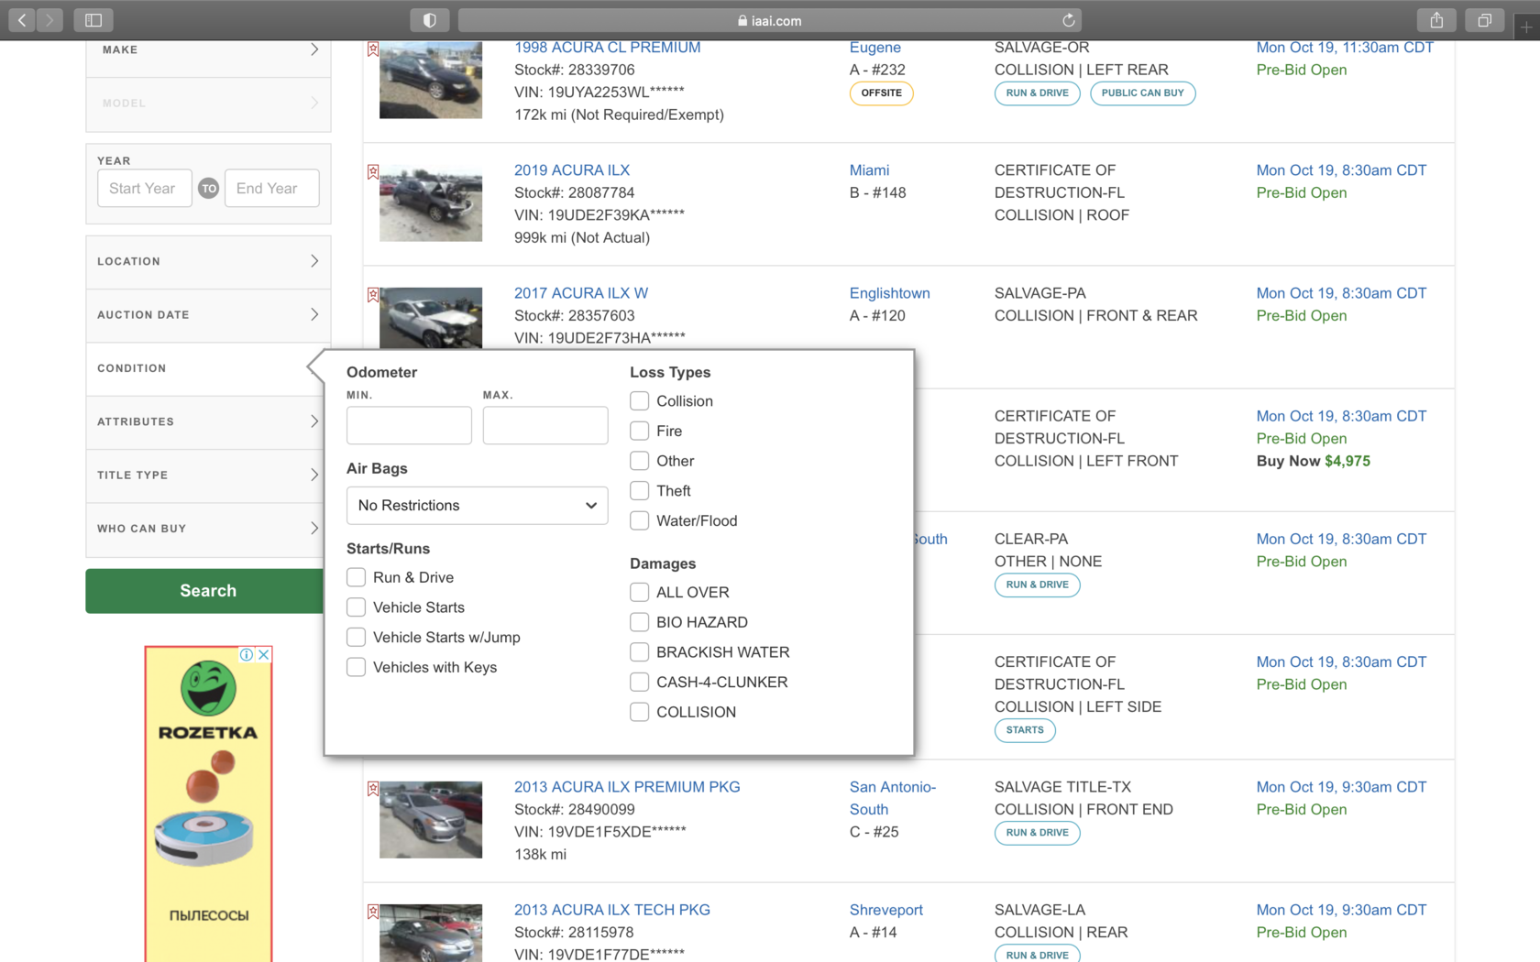Open 2019 Acura ILX vehicle thumbnail

point(431,203)
